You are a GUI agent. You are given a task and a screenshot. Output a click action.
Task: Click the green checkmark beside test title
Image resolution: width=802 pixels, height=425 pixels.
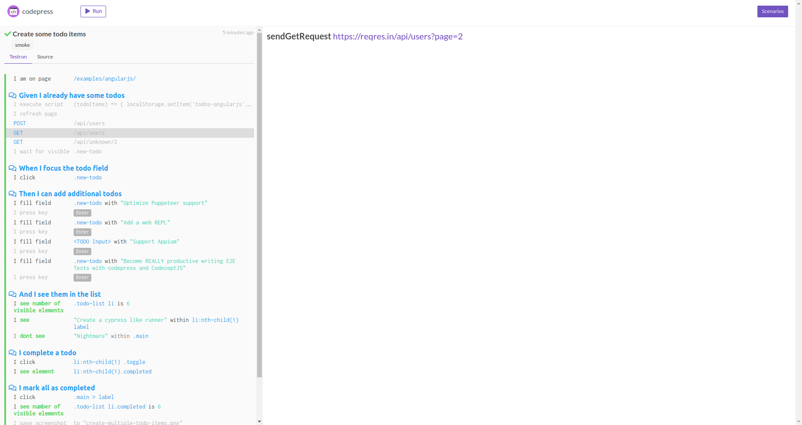7,33
